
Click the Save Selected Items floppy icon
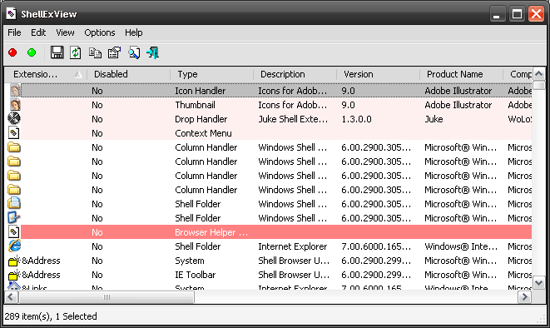57,52
